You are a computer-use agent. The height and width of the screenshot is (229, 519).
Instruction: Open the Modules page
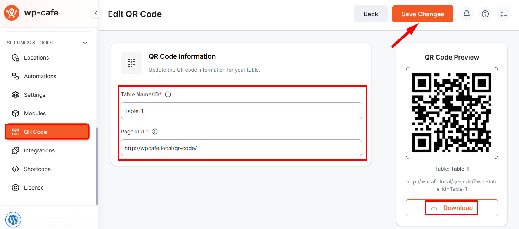pos(35,113)
